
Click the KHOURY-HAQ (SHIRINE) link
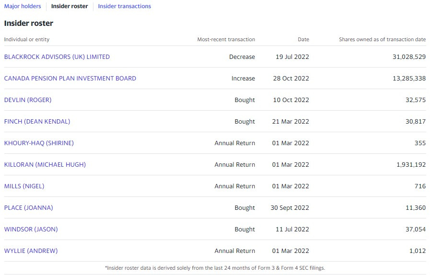tap(39, 143)
